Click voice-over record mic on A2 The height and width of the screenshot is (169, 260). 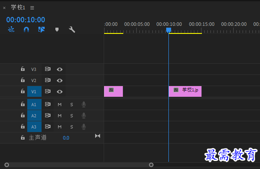point(84,115)
